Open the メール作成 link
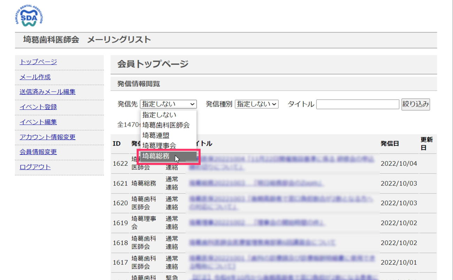The width and height of the screenshot is (453, 280). point(35,77)
